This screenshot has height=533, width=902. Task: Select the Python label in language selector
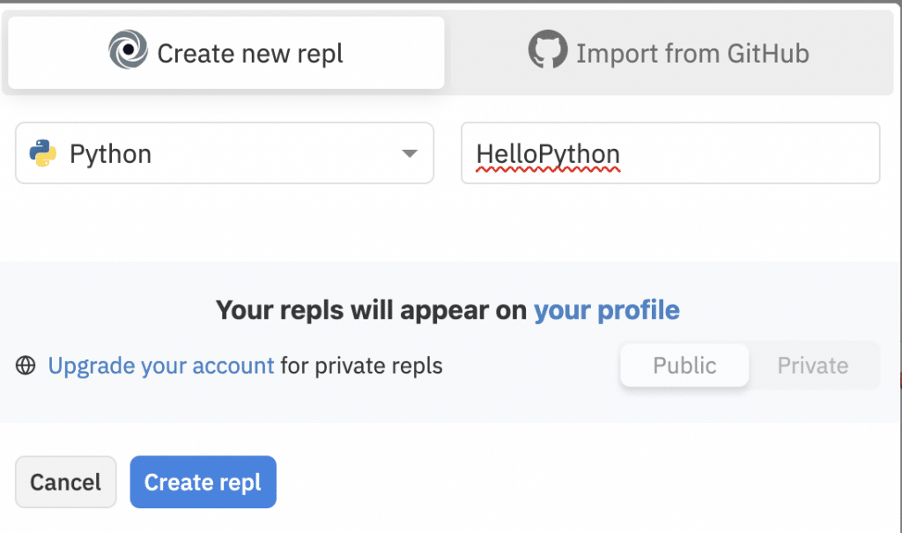point(110,154)
